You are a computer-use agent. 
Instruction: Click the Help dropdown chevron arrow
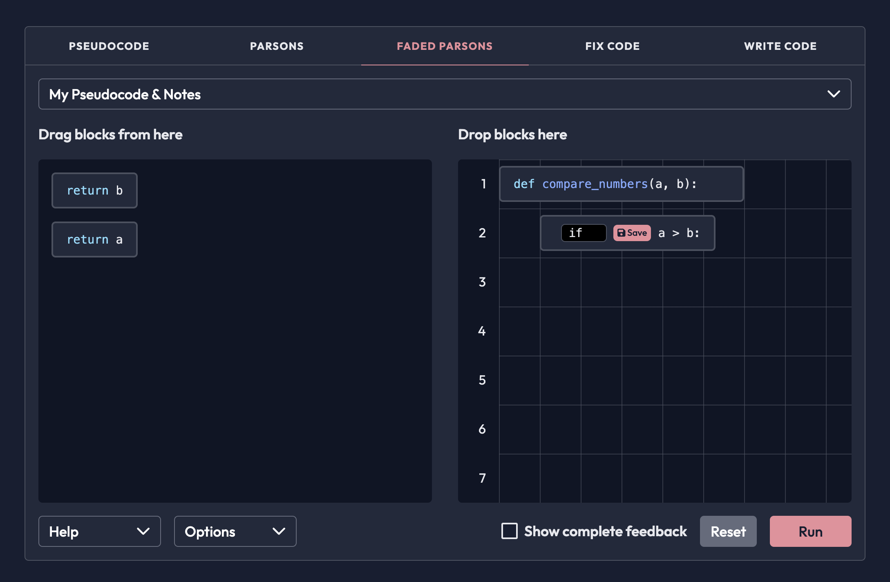click(x=143, y=531)
